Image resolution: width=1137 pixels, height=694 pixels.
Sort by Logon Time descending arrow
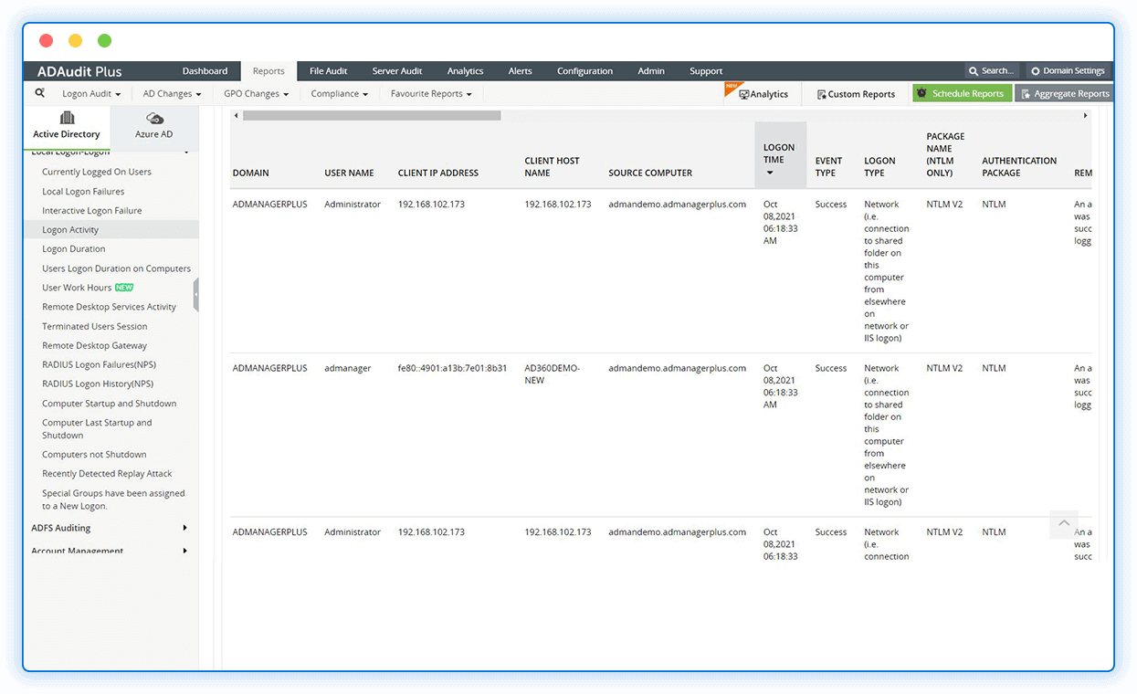click(770, 173)
